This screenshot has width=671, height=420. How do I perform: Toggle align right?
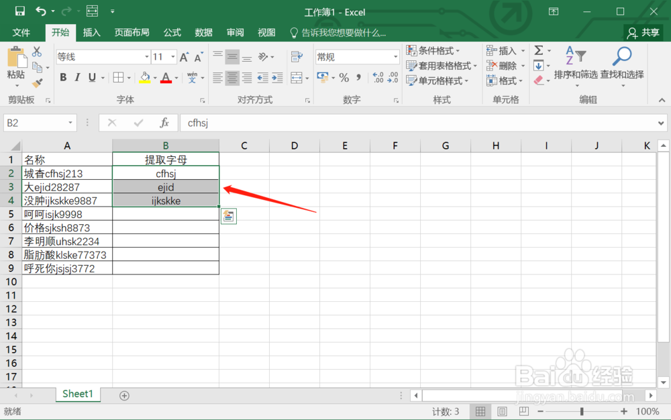click(247, 77)
